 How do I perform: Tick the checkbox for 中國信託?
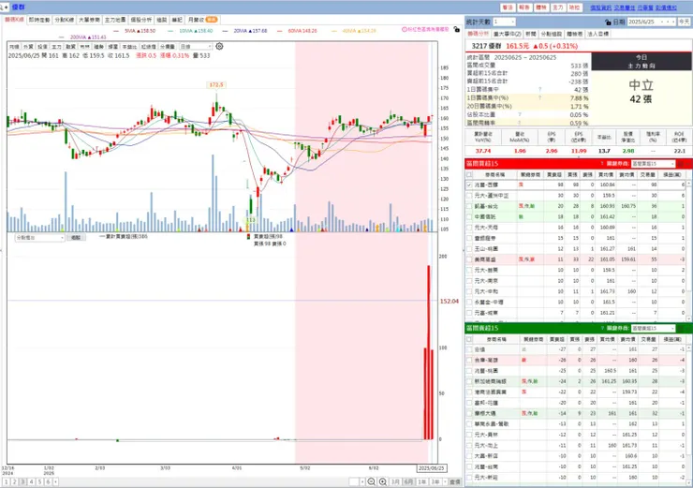(469, 217)
